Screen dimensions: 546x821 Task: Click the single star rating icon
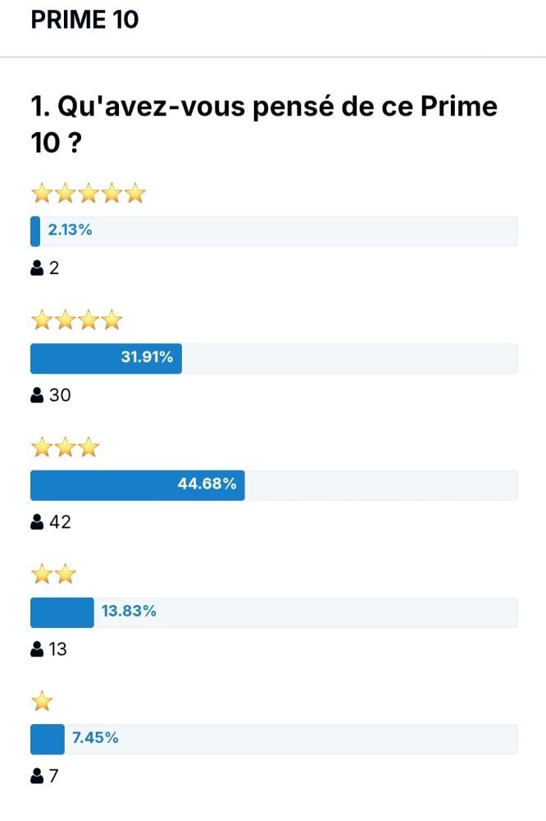(x=43, y=701)
